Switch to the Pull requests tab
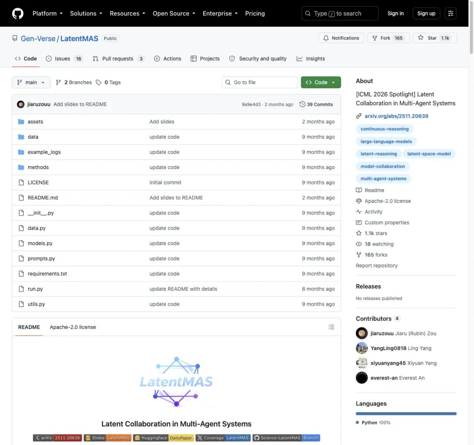The height and width of the screenshot is (445, 474). pyautogui.click(x=118, y=59)
